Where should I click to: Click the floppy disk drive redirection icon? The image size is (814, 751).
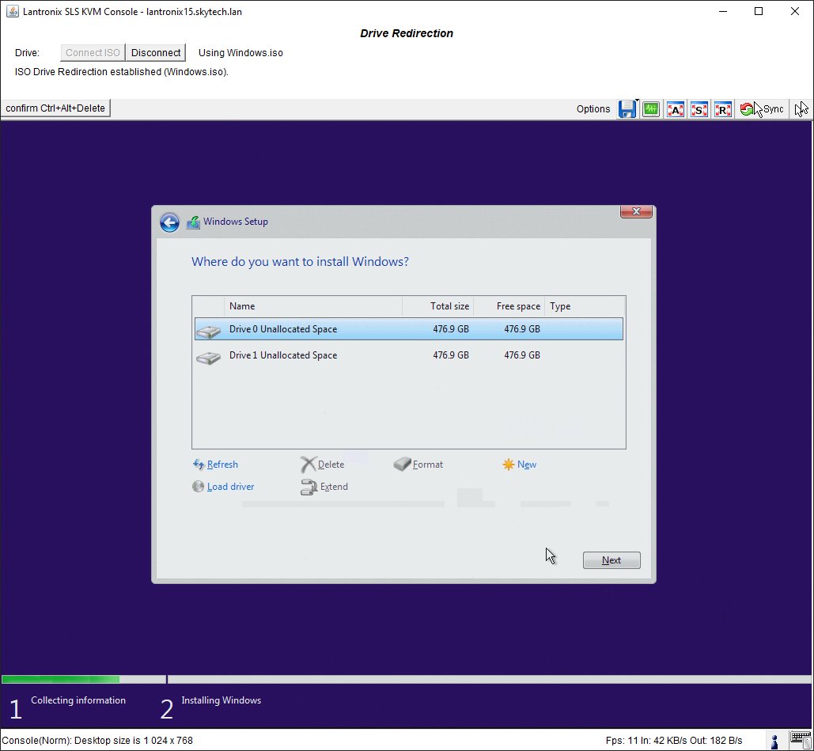click(x=627, y=109)
